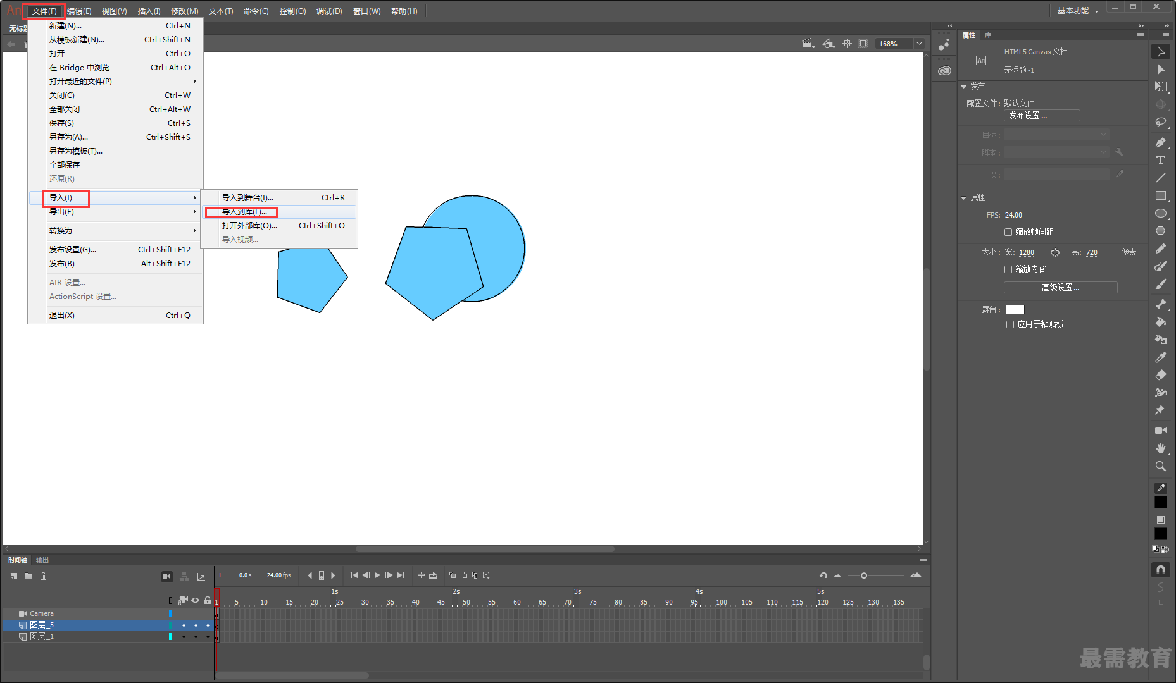Image resolution: width=1176 pixels, height=683 pixels.
Task: Select the Selection arrow tool
Action: (x=1161, y=52)
